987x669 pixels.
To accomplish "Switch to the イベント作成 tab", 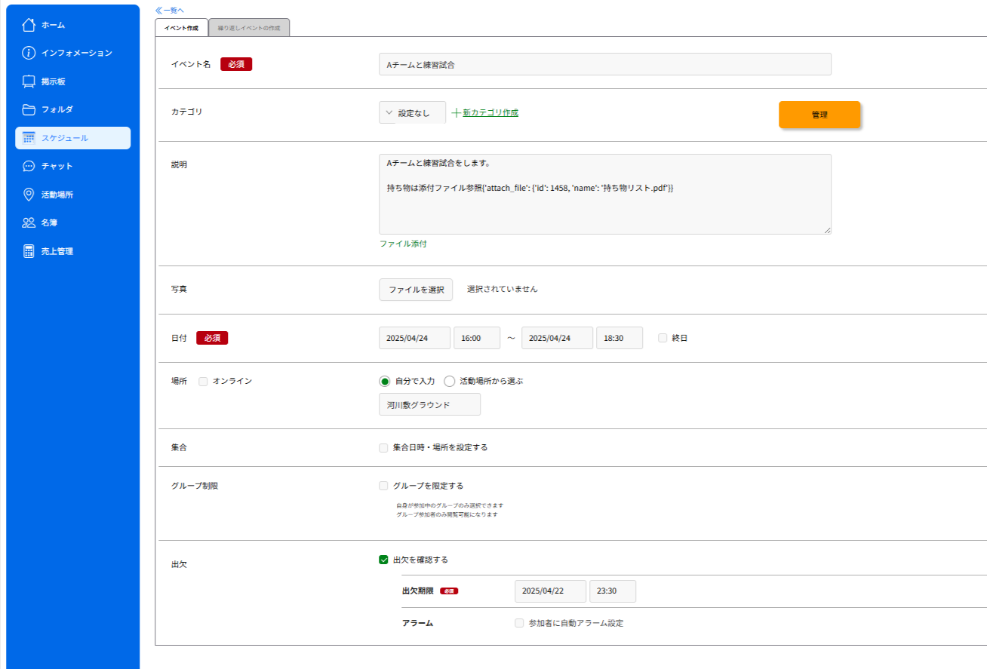I will point(181,28).
